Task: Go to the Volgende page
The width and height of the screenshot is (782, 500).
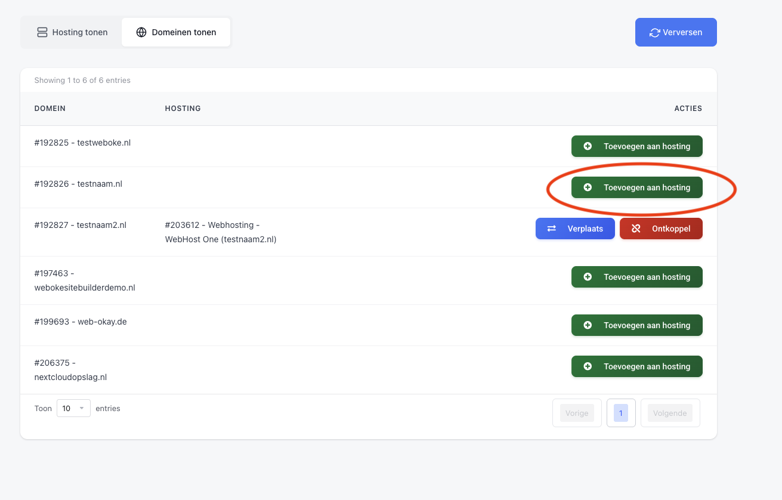Action: (x=670, y=413)
